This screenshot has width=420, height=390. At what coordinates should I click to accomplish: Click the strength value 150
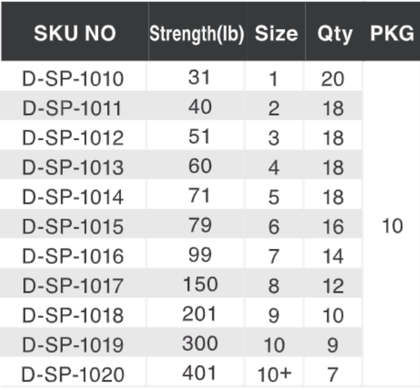click(198, 284)
